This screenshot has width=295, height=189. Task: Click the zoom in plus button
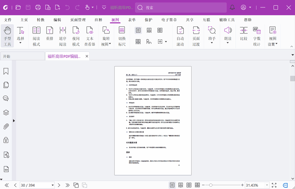242,185
